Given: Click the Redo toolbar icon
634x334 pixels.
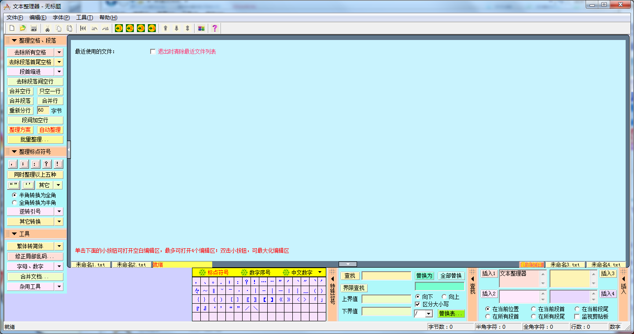Looking at the screenshot, I should pos(105,28).
